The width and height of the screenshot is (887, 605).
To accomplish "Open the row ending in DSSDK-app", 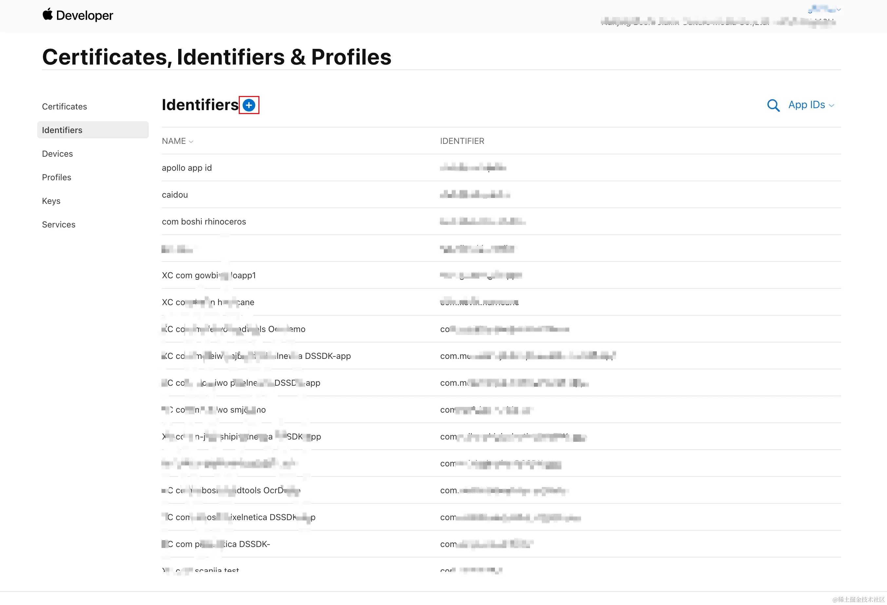I will 256,356.
